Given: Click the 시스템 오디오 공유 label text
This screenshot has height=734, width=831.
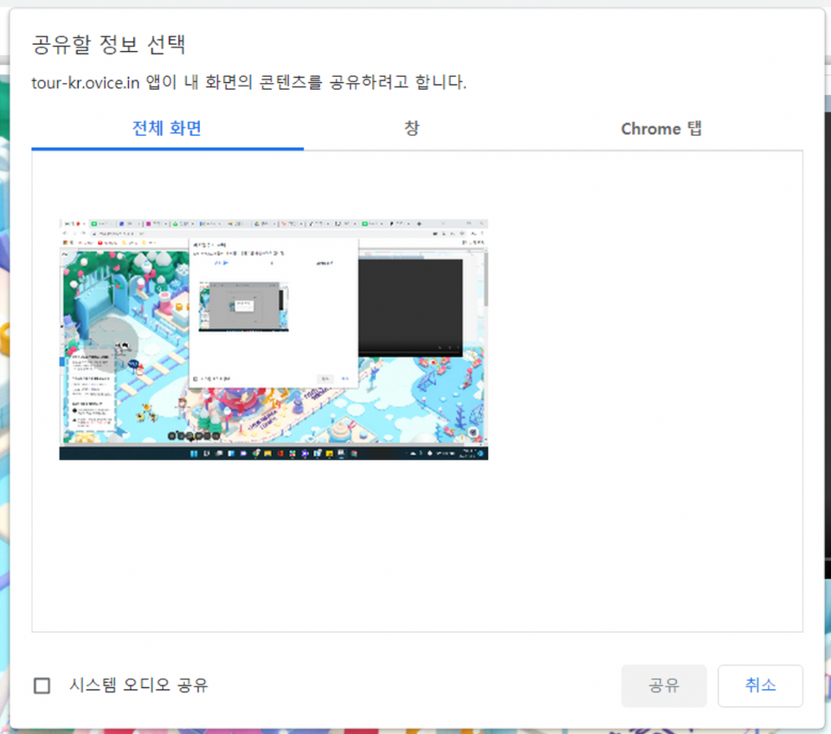Looking at the screenshot, I should pos(138,686).
